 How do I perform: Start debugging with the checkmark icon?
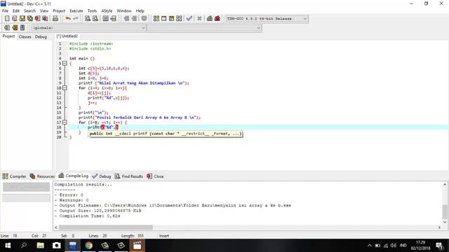coord(189,19)
